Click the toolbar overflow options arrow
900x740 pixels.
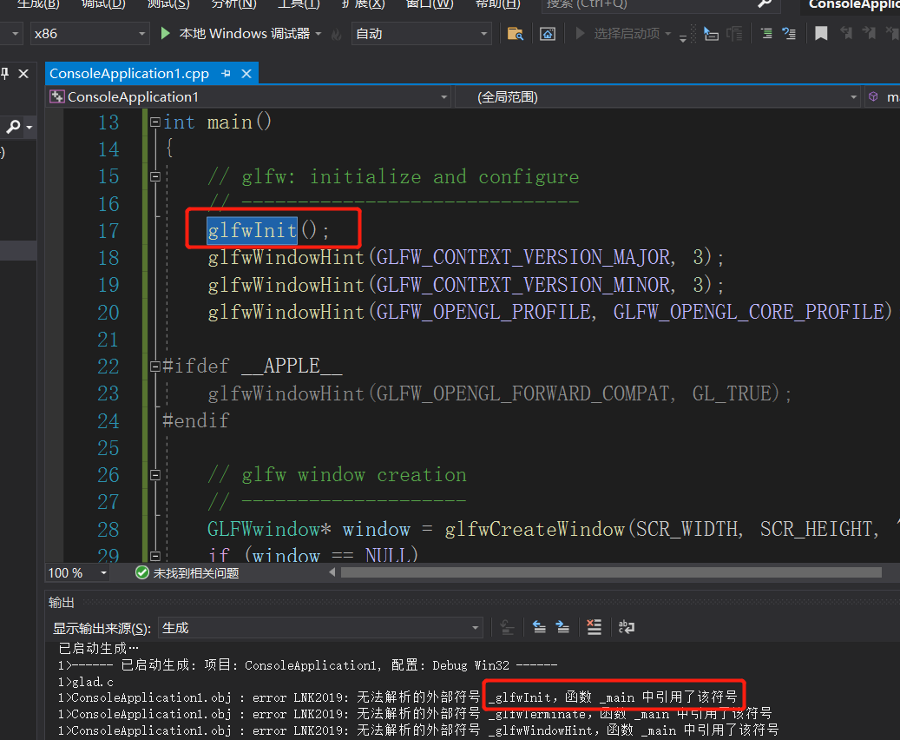(683, 38)
